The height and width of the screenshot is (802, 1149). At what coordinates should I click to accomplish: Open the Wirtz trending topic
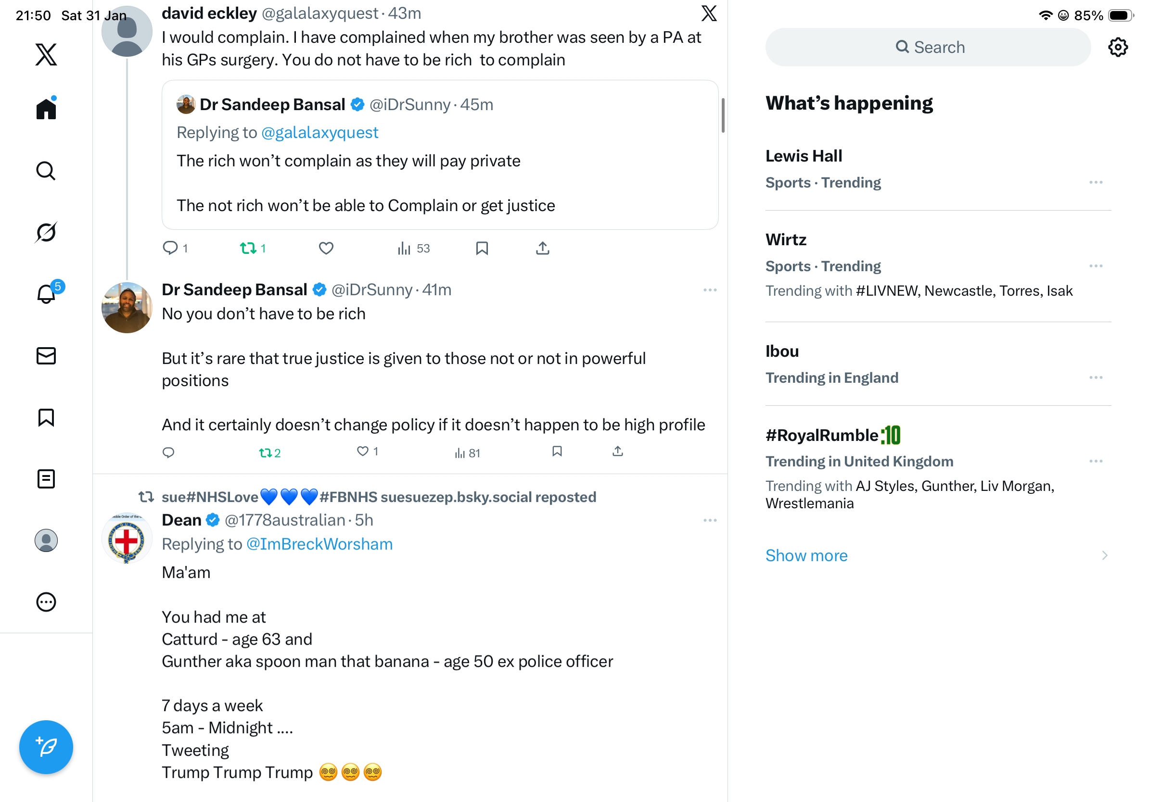tap(786, 240)
